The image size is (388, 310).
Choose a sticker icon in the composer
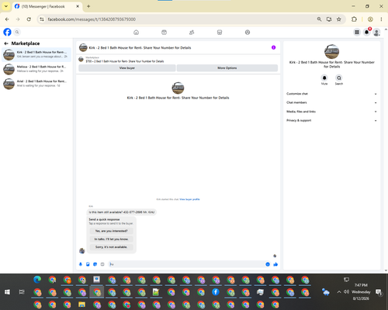(x=95, y=264)
